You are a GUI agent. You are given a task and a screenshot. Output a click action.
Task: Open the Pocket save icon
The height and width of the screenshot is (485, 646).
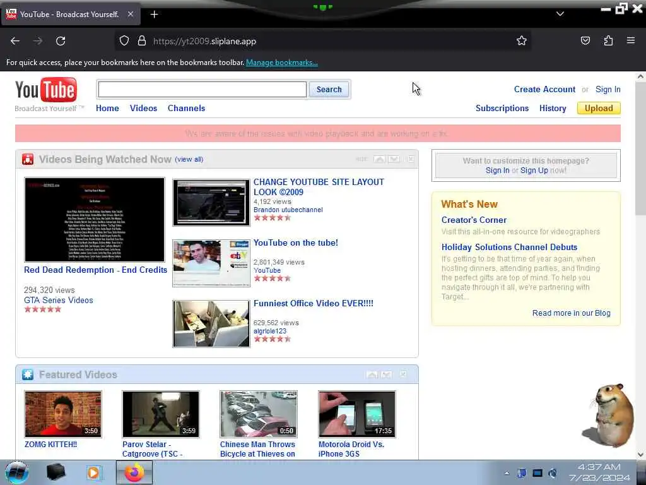pos(585,40)
